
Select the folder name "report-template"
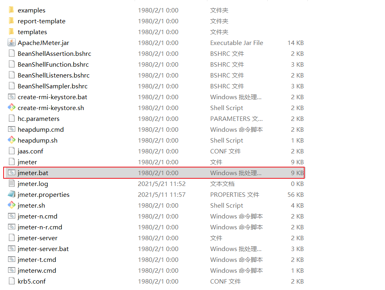point(41,21)
